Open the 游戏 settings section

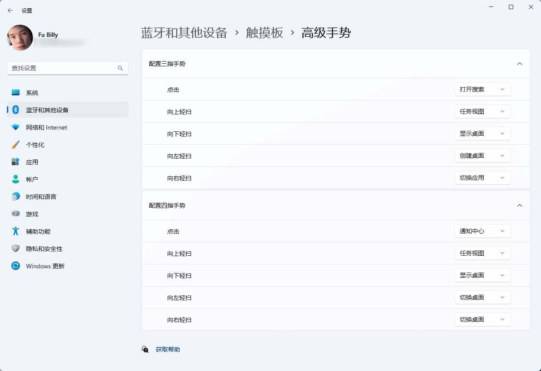click(x=32, y=214)
